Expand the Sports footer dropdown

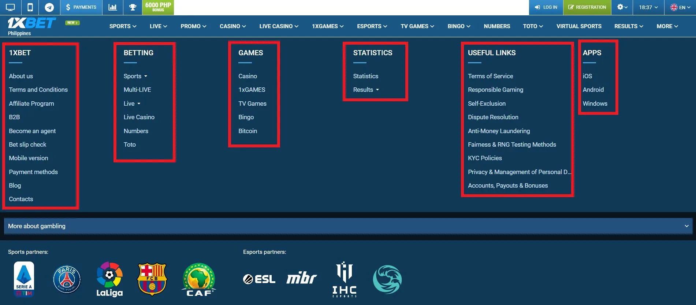point(135,76)
